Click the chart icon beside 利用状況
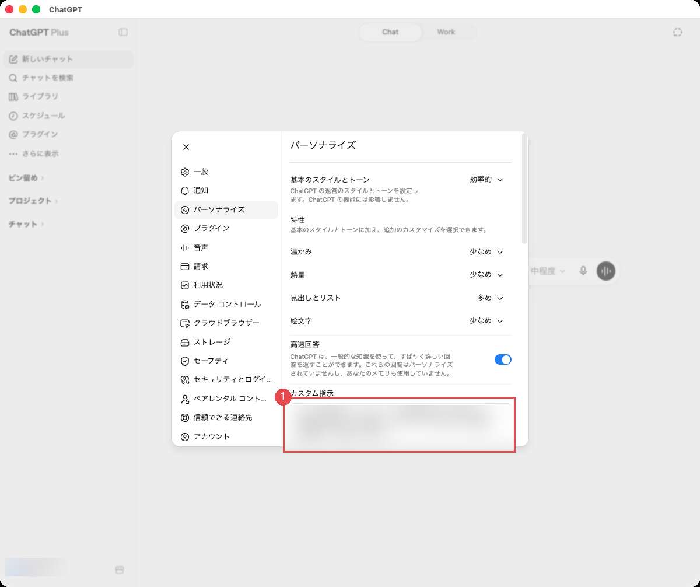 point(185,285)
